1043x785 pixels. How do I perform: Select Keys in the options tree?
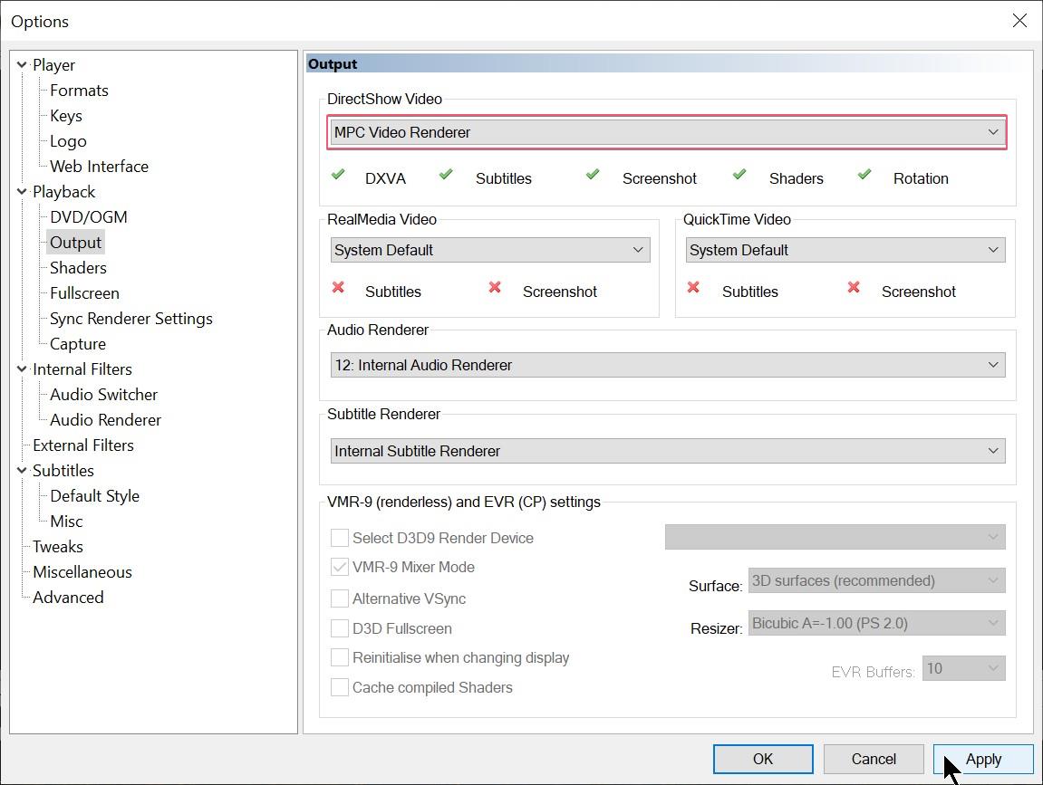(66, 116)
